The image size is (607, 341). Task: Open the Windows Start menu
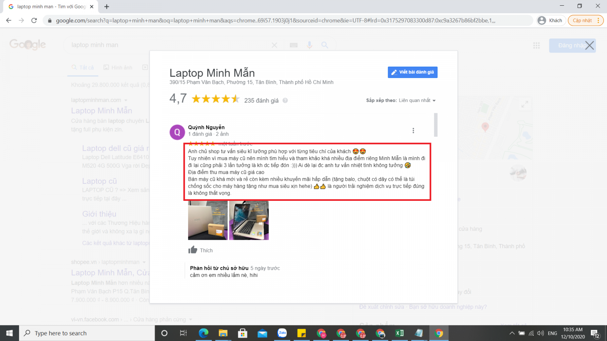[x=9, y=333]
